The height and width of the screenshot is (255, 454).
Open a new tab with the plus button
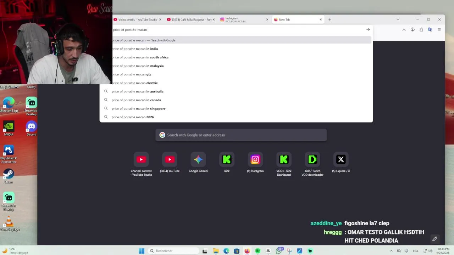(x=330, y=19)
